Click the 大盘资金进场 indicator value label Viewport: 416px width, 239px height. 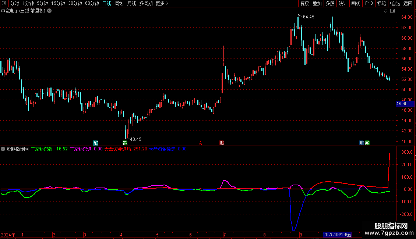[126, 149]
